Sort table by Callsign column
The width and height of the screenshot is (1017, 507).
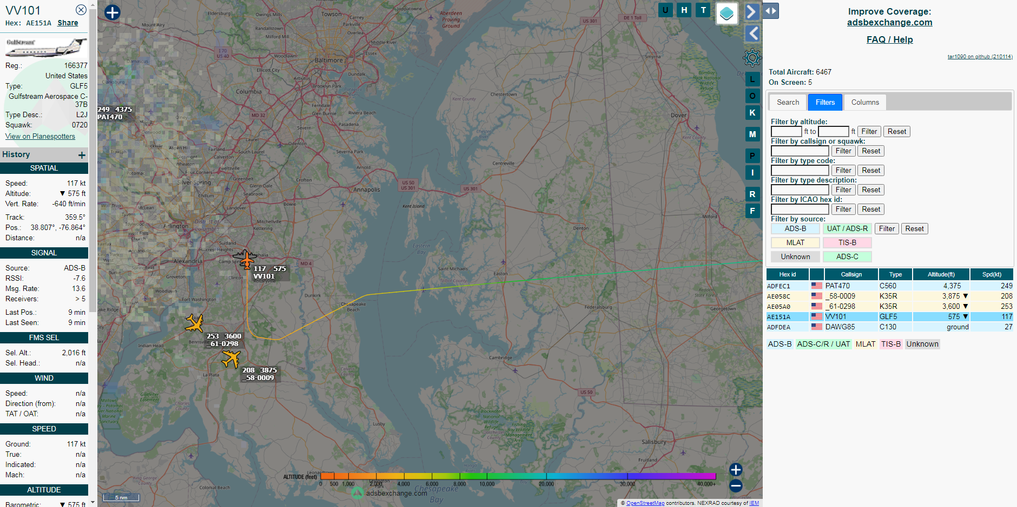(x=851, y=274)
